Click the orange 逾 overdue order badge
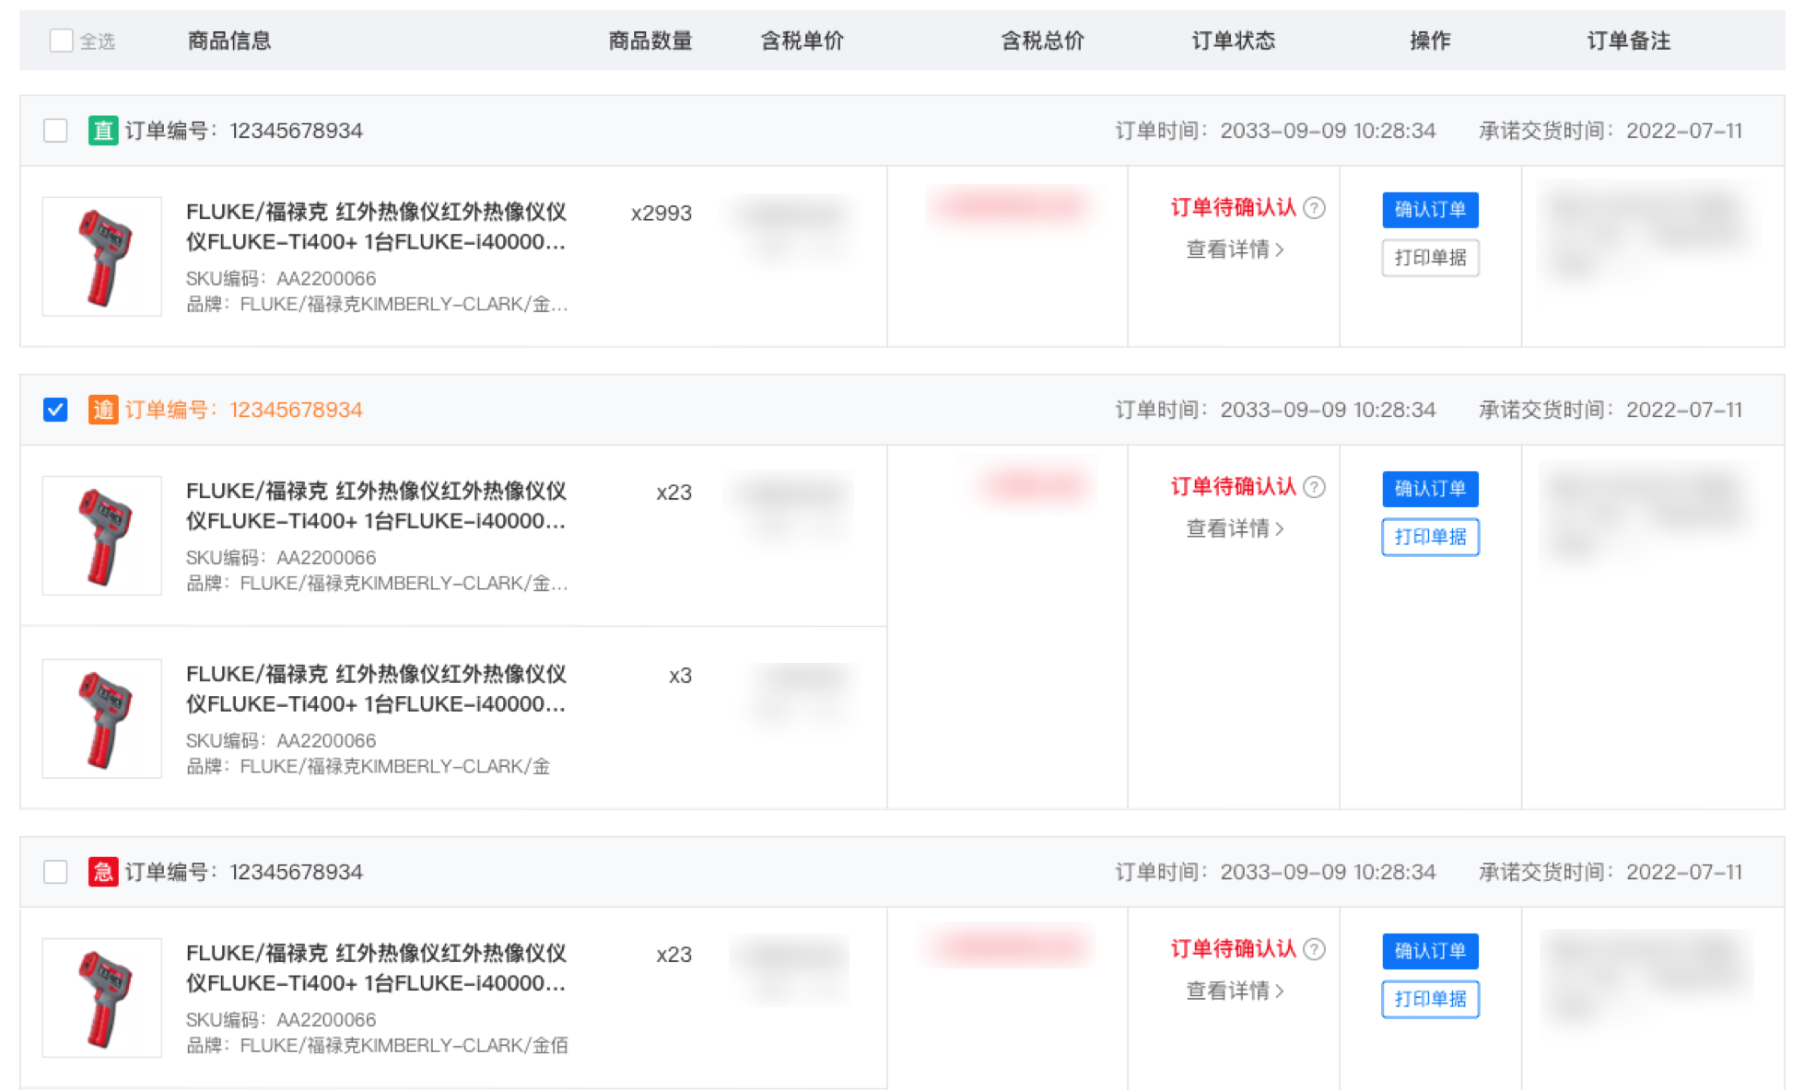This screenshot has height=1090, width=1804. 102,410
